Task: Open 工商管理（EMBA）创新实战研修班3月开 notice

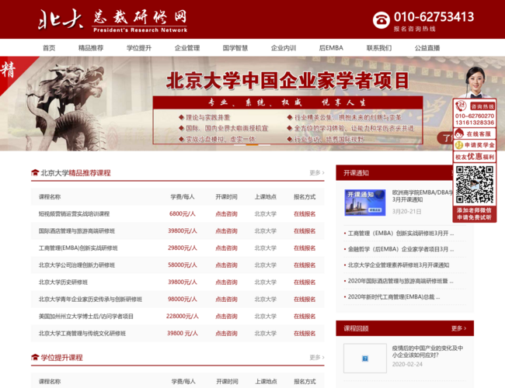Action: 401,234
